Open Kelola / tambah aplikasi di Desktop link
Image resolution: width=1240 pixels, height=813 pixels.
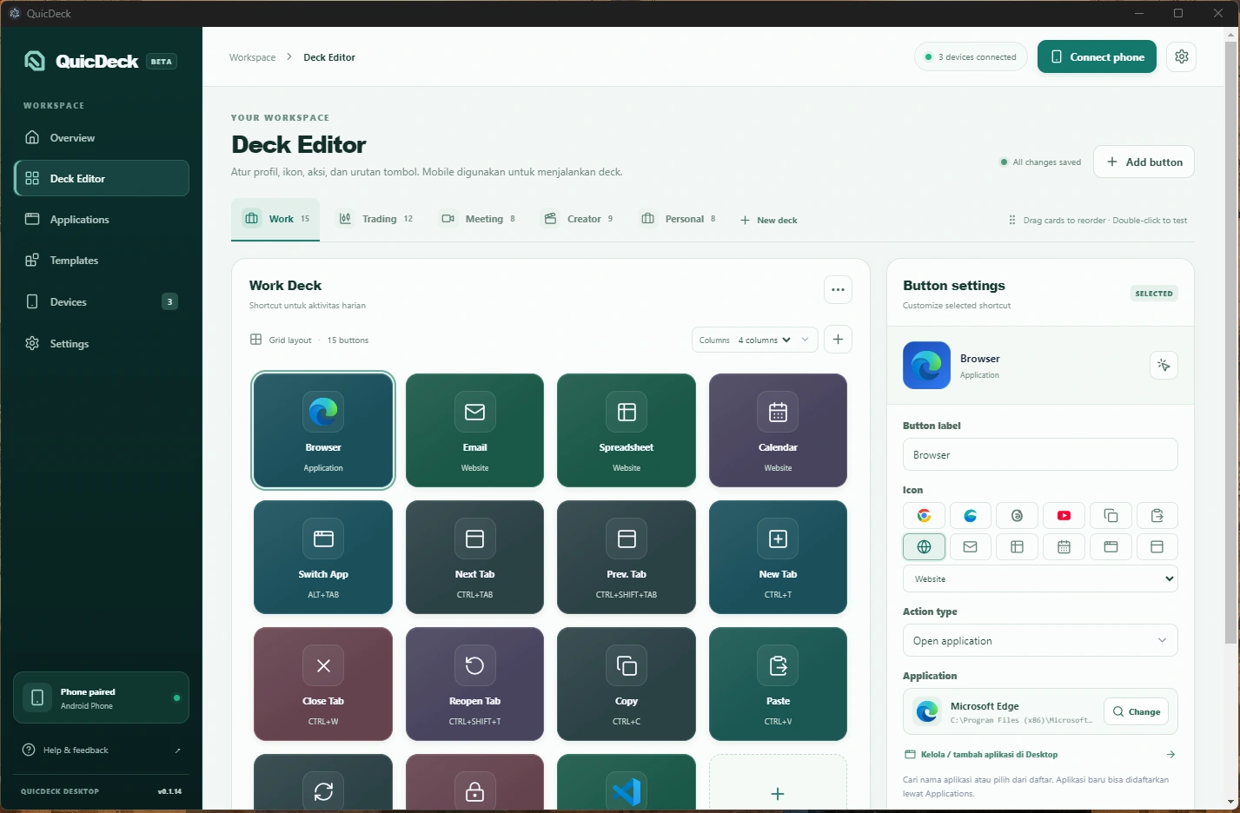[1040, 755]
